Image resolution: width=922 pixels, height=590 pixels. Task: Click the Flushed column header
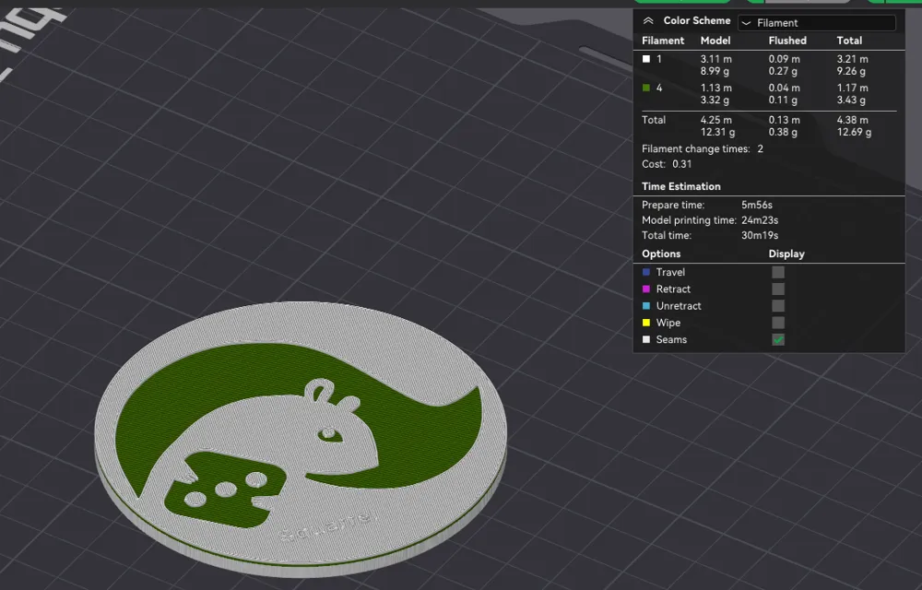click(787, 41)
